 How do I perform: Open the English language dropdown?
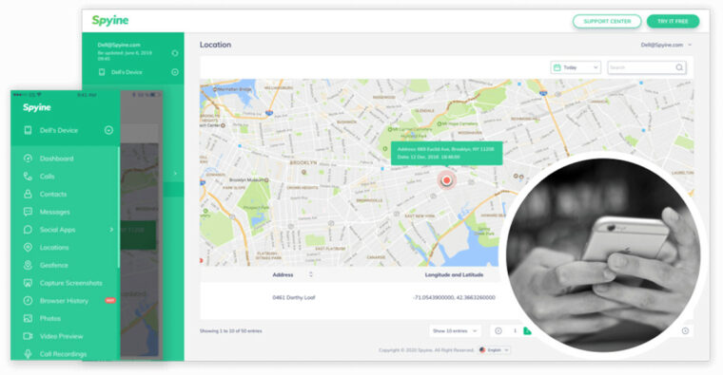[x=495, y=350]
